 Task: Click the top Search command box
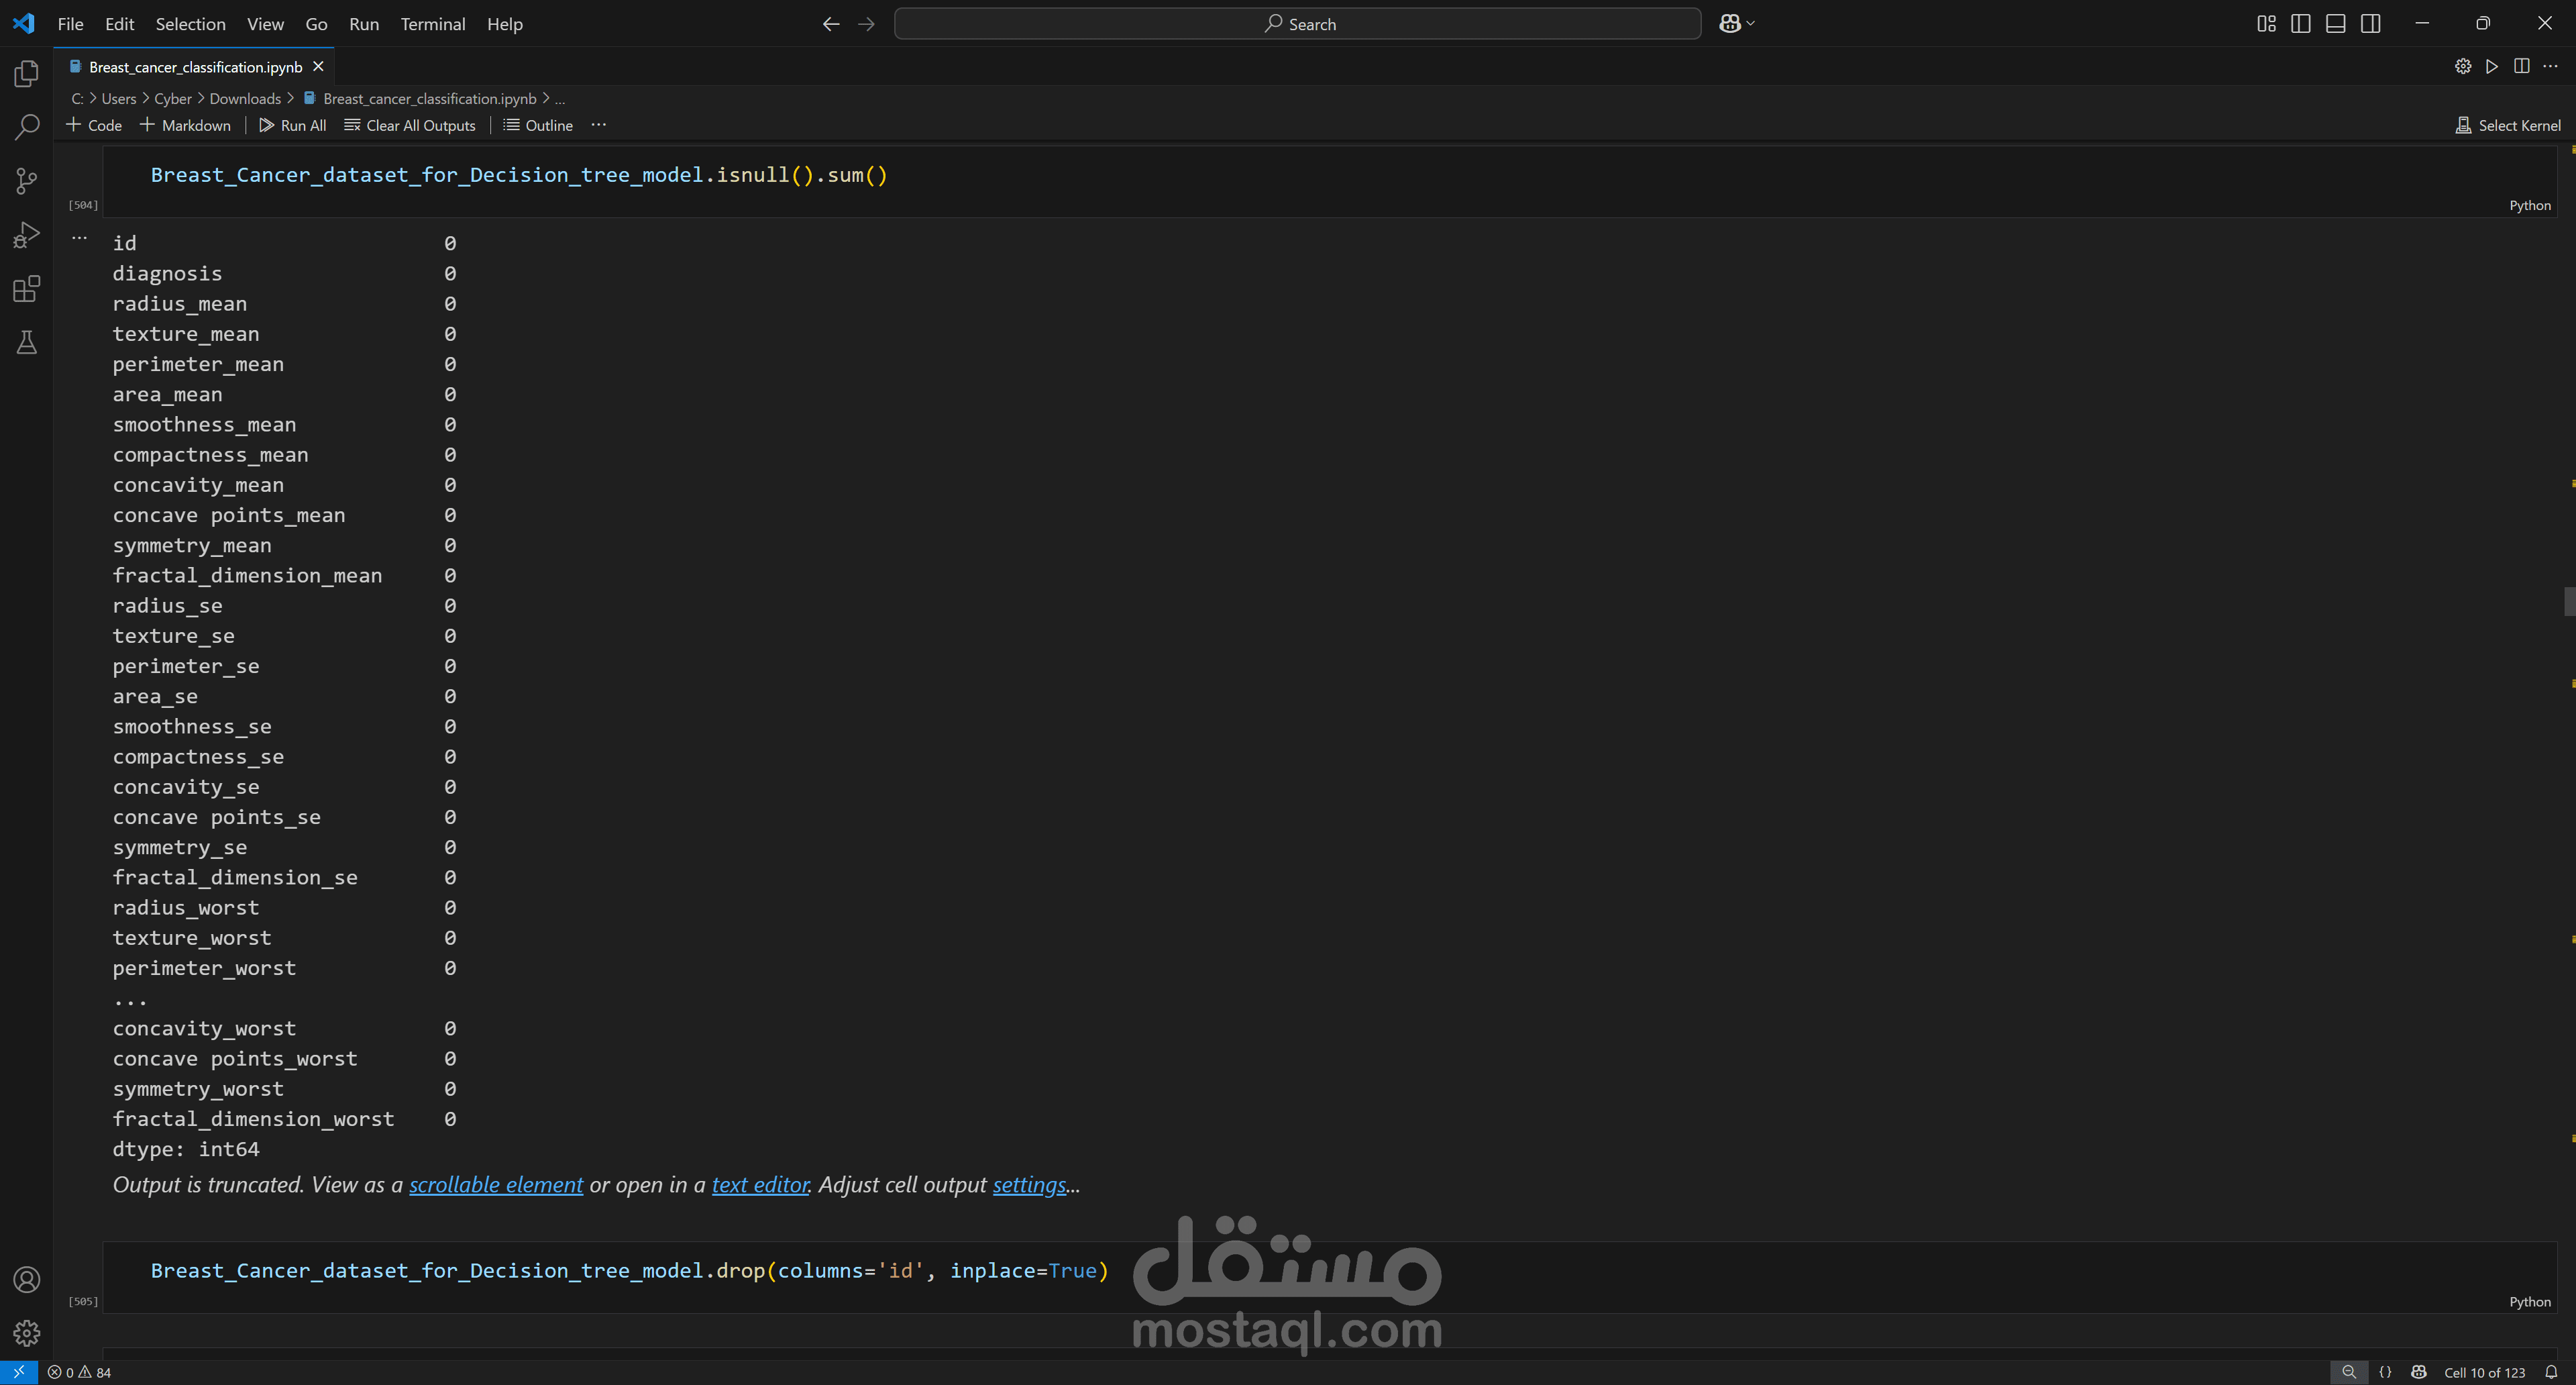[1297, 24]
